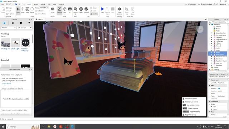
Task: Collapse the Data properties section
Action: [x=210, y=85]
